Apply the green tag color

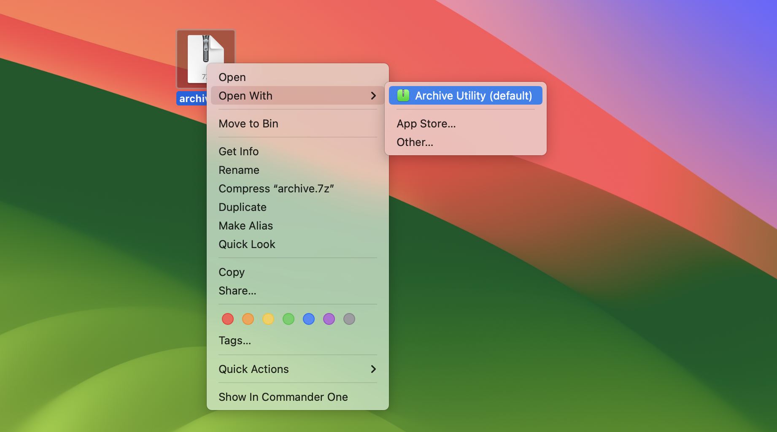click(x=289, y=319)
